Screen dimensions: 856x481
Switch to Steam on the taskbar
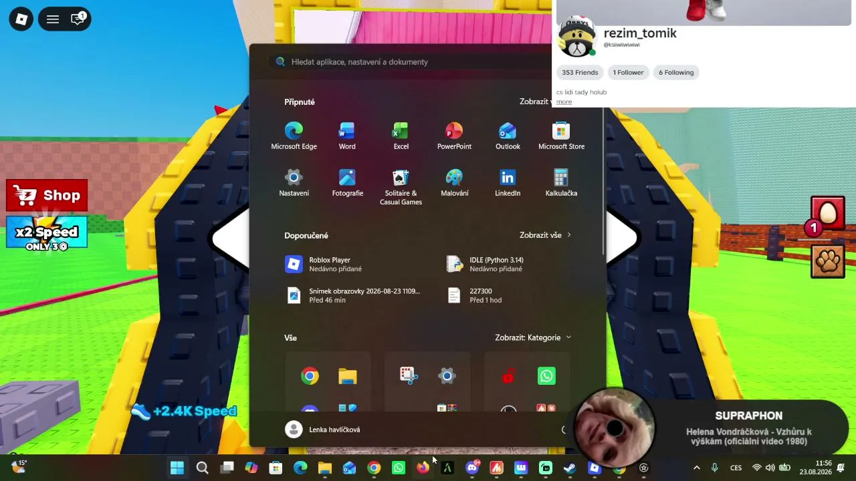pyautogui.click(x=570, y=468)
